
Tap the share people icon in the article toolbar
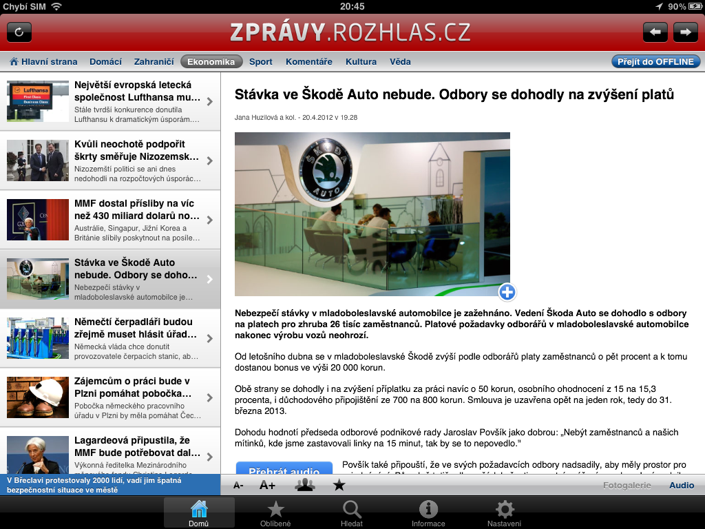[x=305, y=485]
